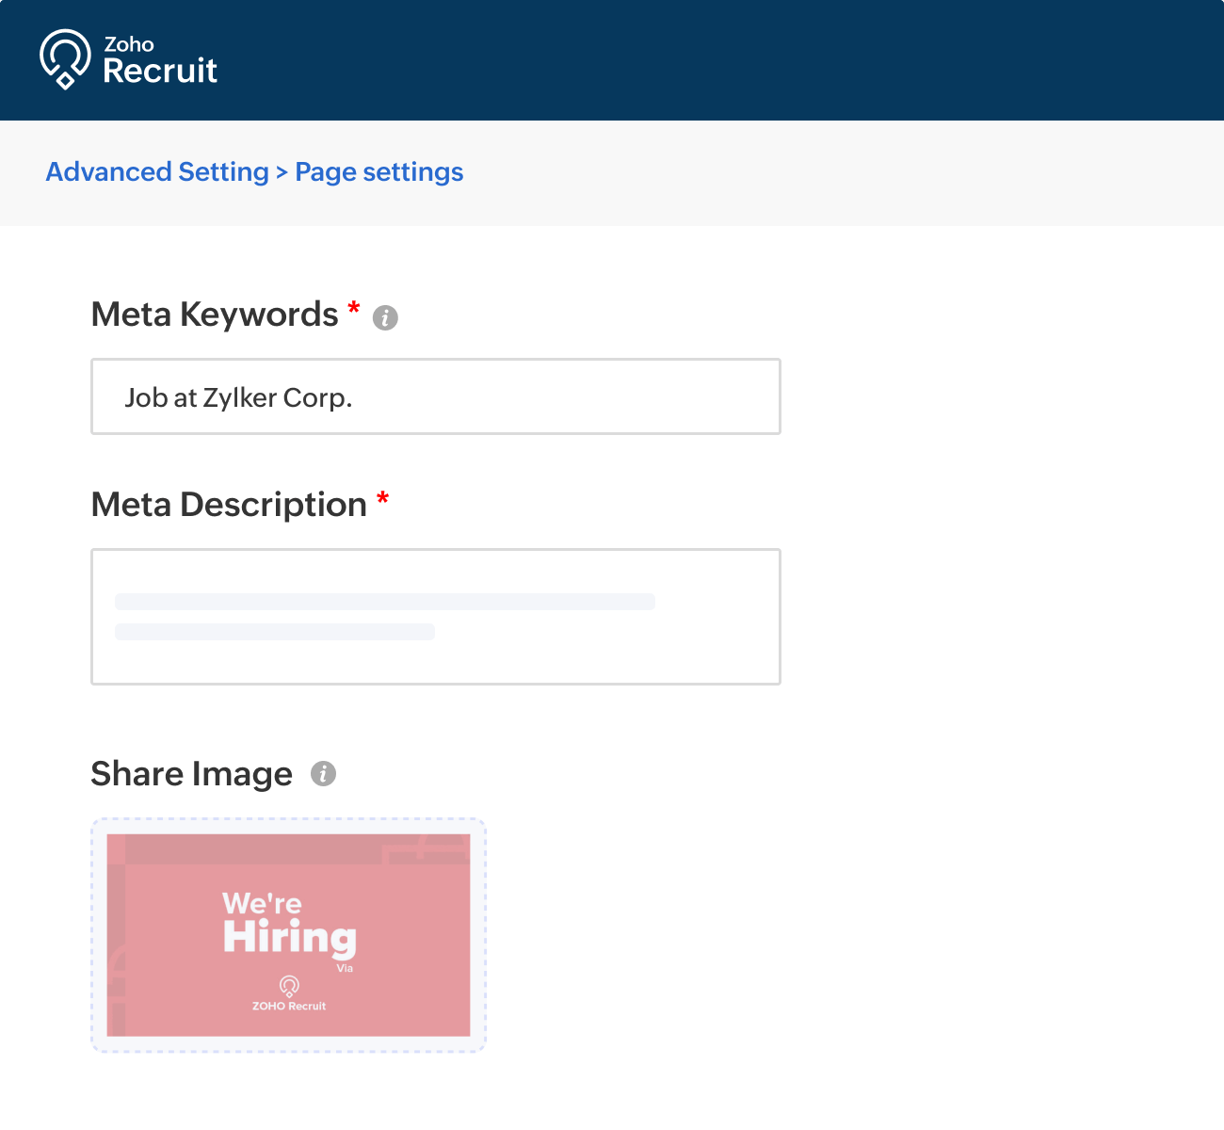Open the Advanced Setting breadcrumb link

(156, 171)
